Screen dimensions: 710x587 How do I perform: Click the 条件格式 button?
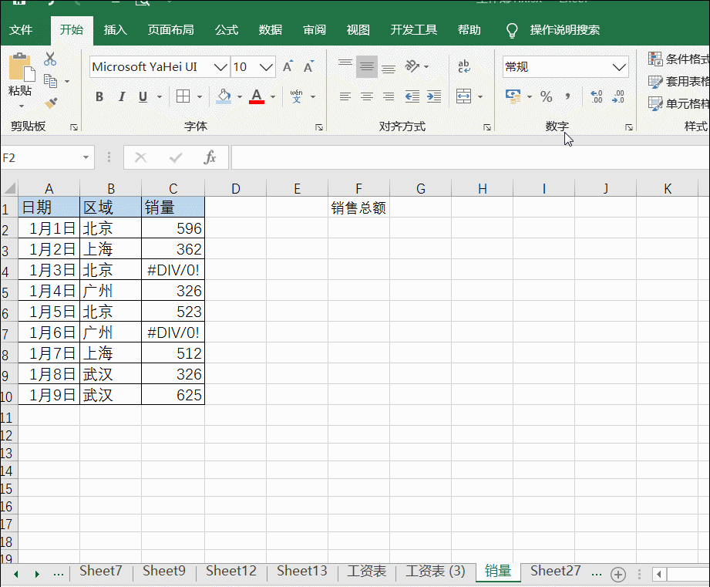[679, 59]
